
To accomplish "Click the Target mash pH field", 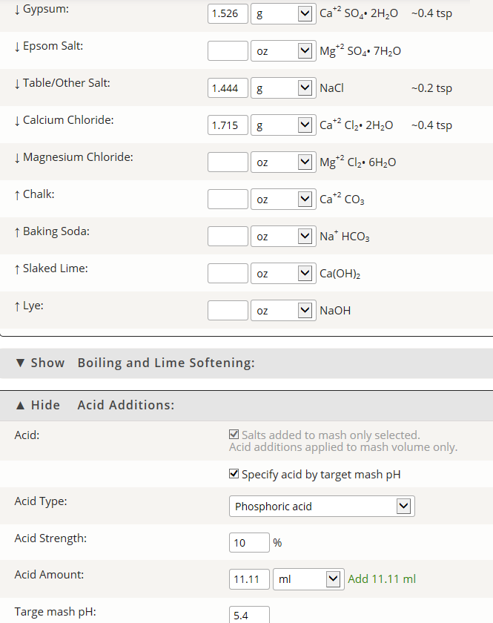I will [x=250, y=615].
